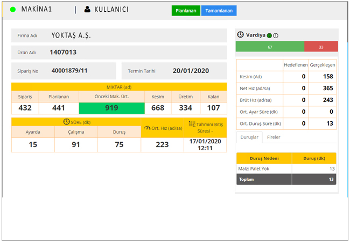Open the Tamamlanan orders view
Image resolution: width=350 pixels, height=242 pixels.
point(219,11)
